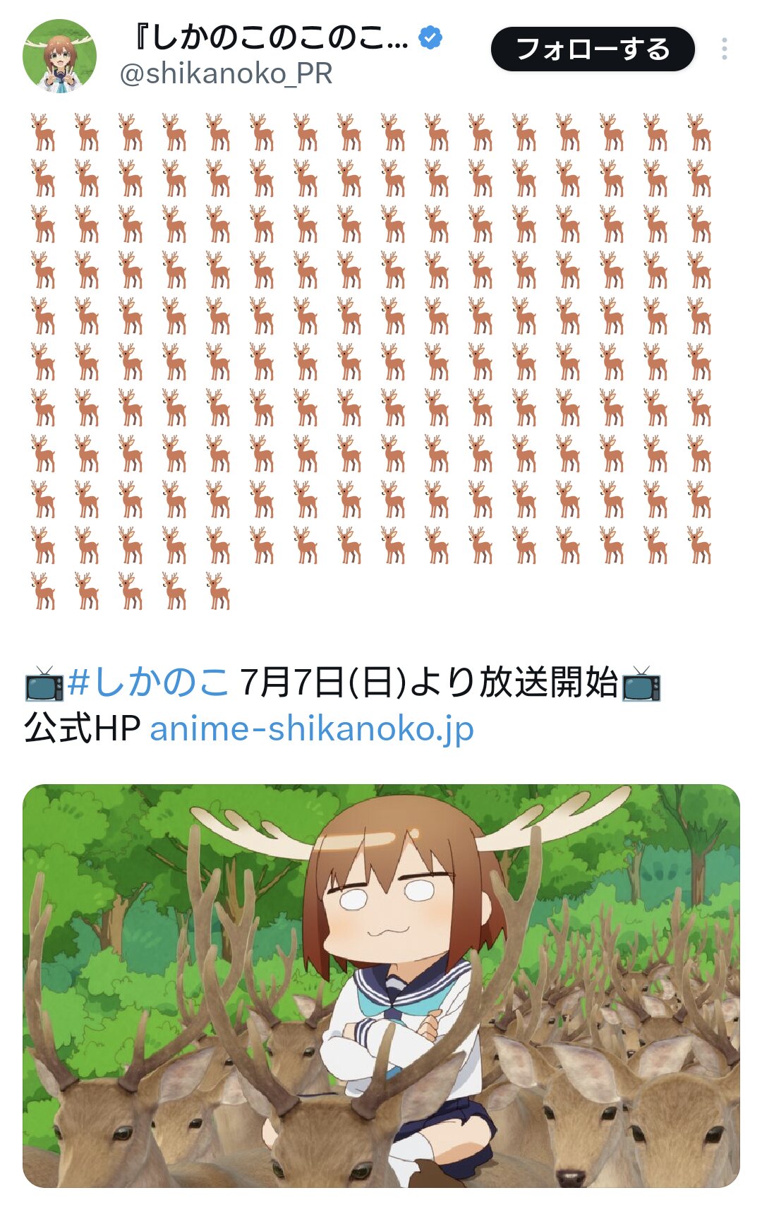762x1207 pixels.
Task: Open the #しかのこ hashtag
Action: click(148, 683)
